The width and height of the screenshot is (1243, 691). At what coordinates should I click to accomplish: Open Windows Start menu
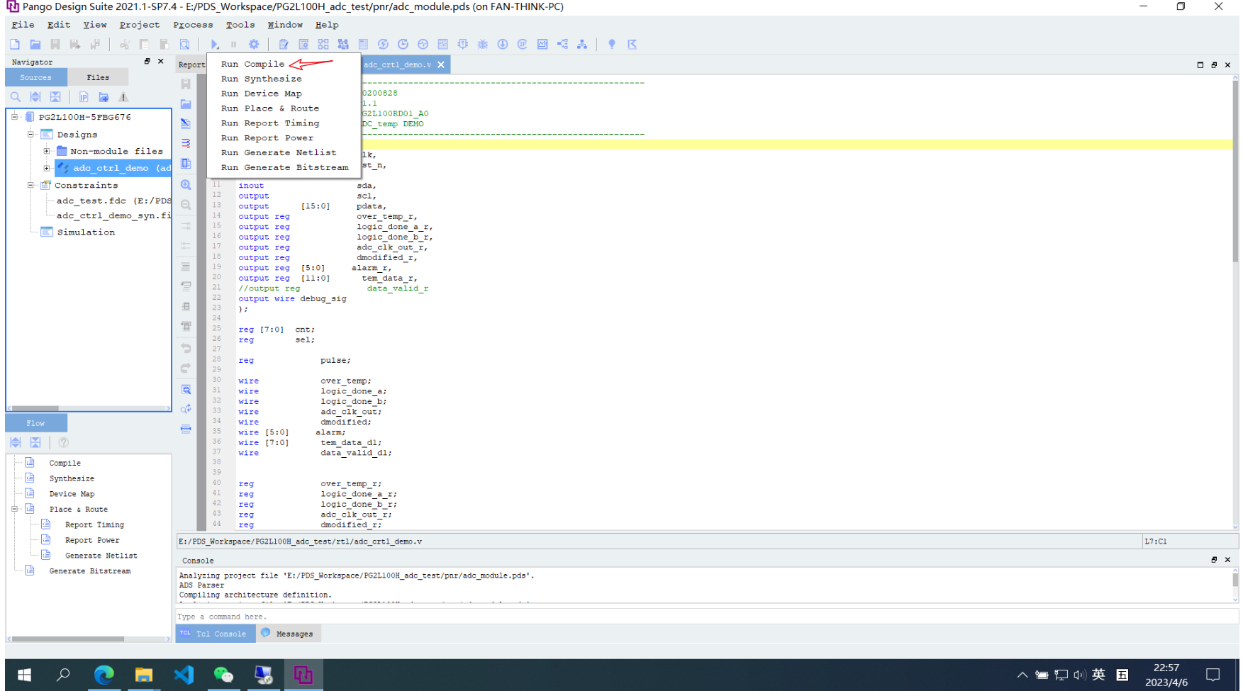24,675
